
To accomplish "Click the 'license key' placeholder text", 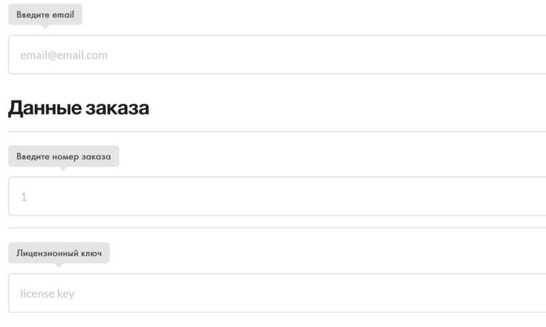I will click(x=47, y=294).
